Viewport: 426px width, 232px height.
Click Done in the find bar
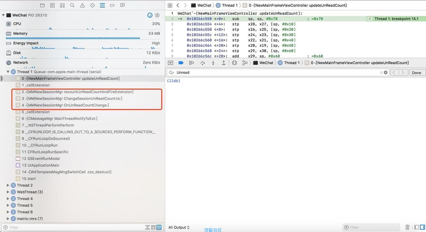416,73
